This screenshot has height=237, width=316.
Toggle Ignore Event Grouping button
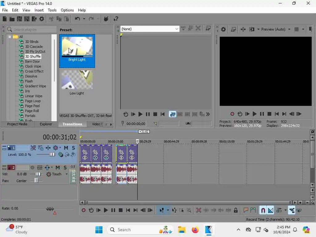tap(299, 210)
